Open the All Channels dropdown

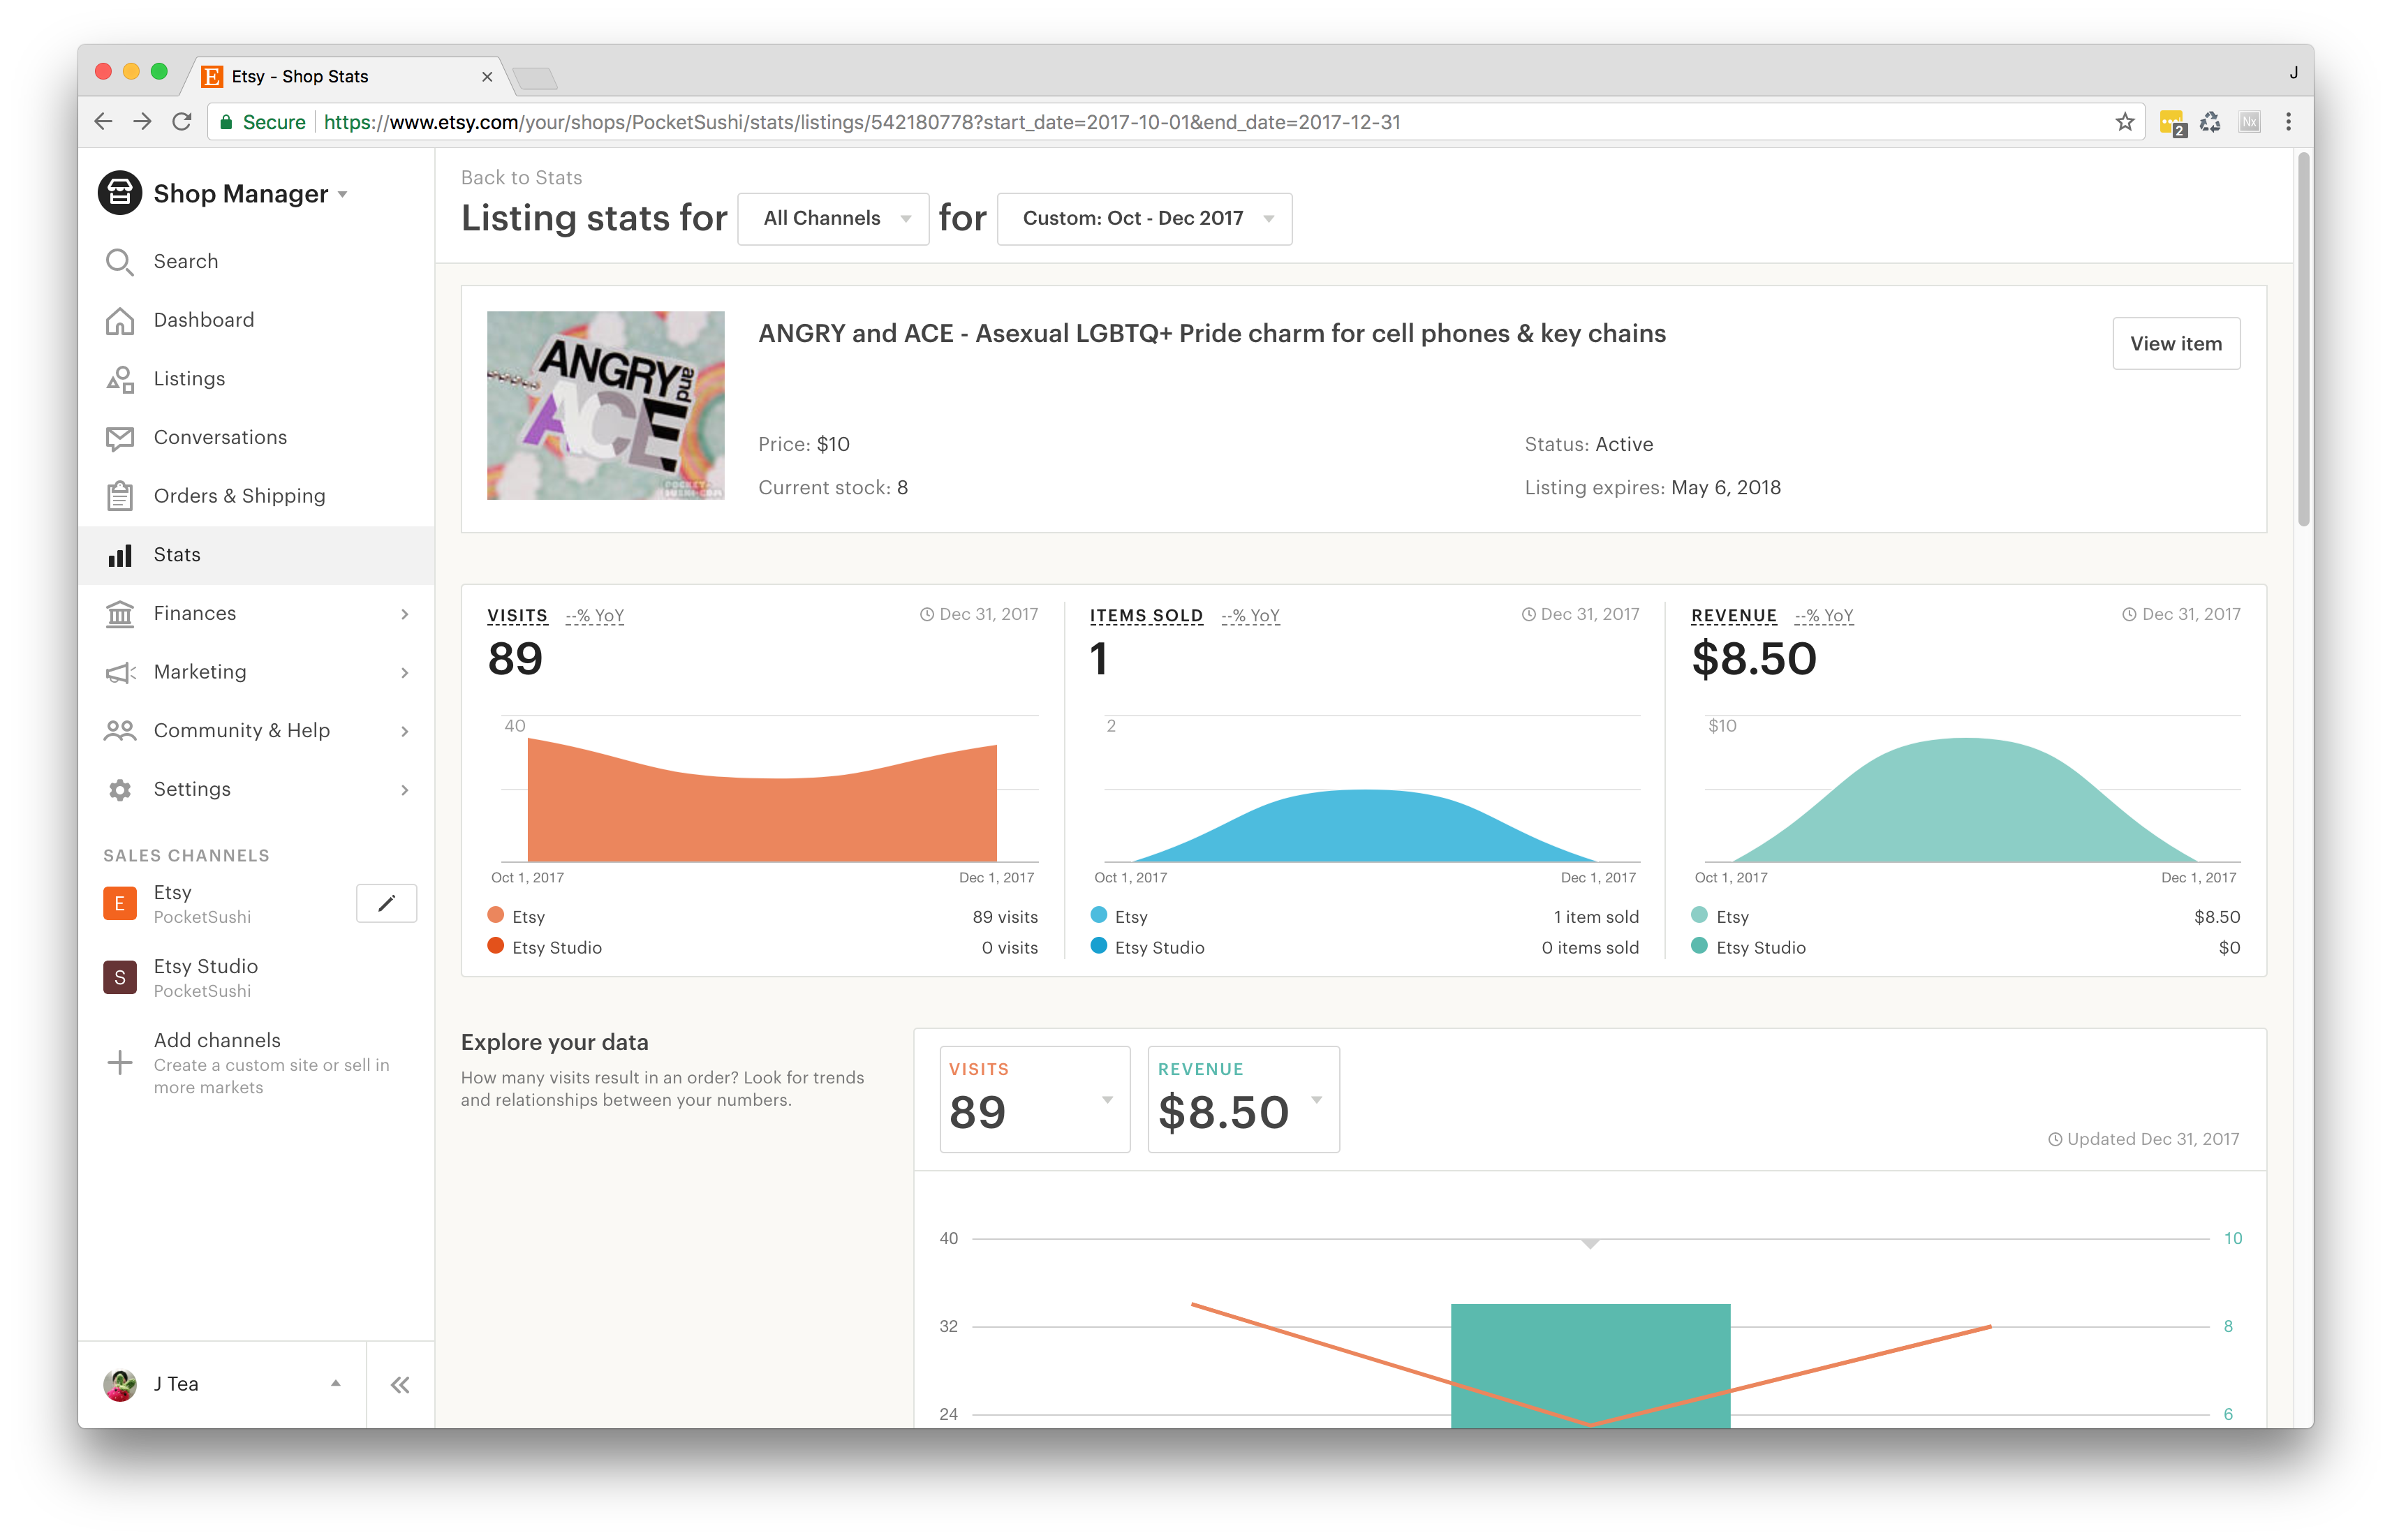click(x=833, y=218)
